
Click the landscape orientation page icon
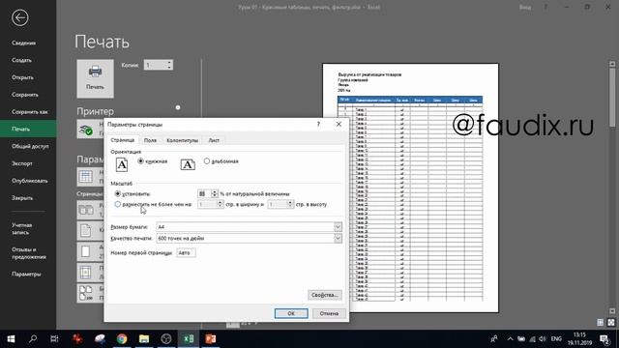188,164
